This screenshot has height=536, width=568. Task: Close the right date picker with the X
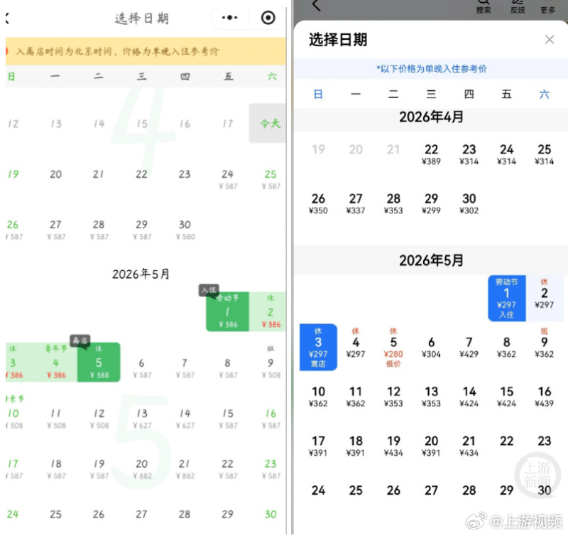[550, 40]
